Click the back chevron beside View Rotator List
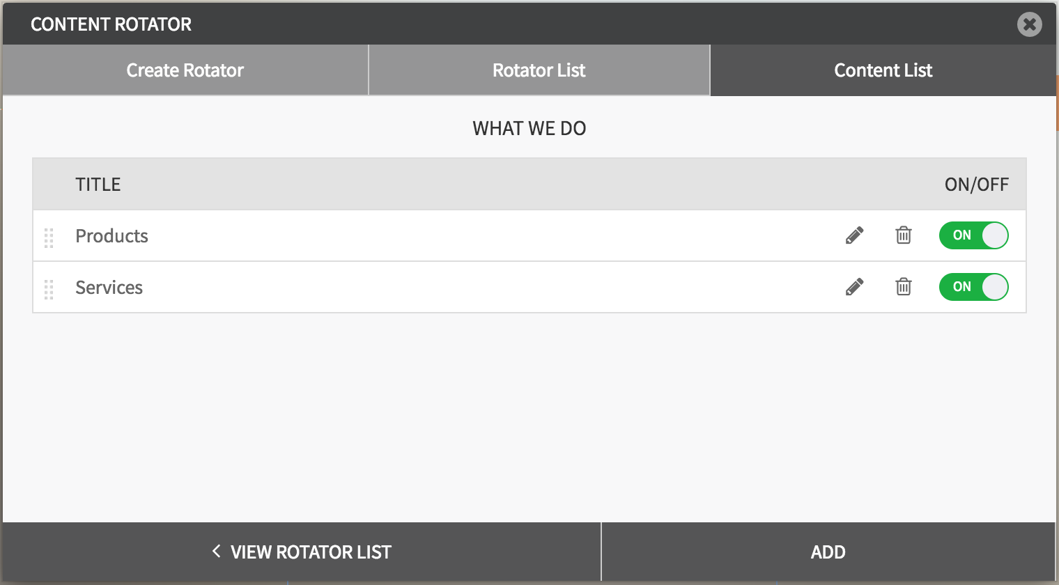 (216, 552)
